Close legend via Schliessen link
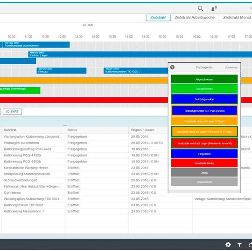This screenshot has width=252, height=251. coord(231,68)
